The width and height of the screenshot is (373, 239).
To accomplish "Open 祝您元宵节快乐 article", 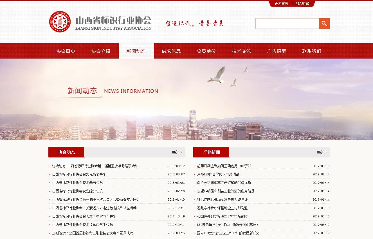I will pos(79,174).
